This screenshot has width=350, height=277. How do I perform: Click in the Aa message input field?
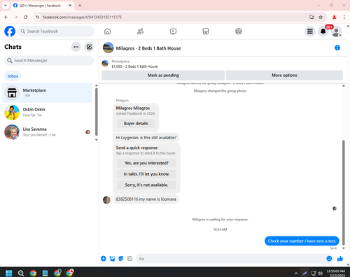pos(231,259)
